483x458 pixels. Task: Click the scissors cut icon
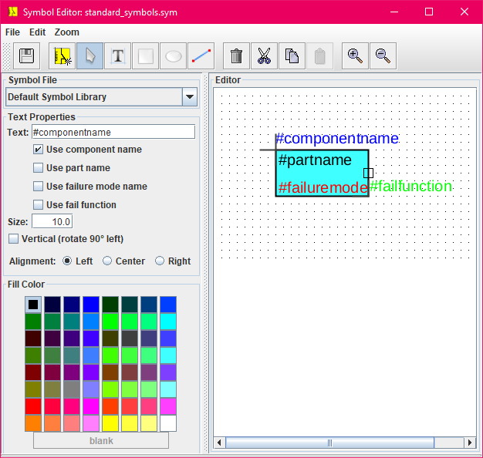pos(265,56)
